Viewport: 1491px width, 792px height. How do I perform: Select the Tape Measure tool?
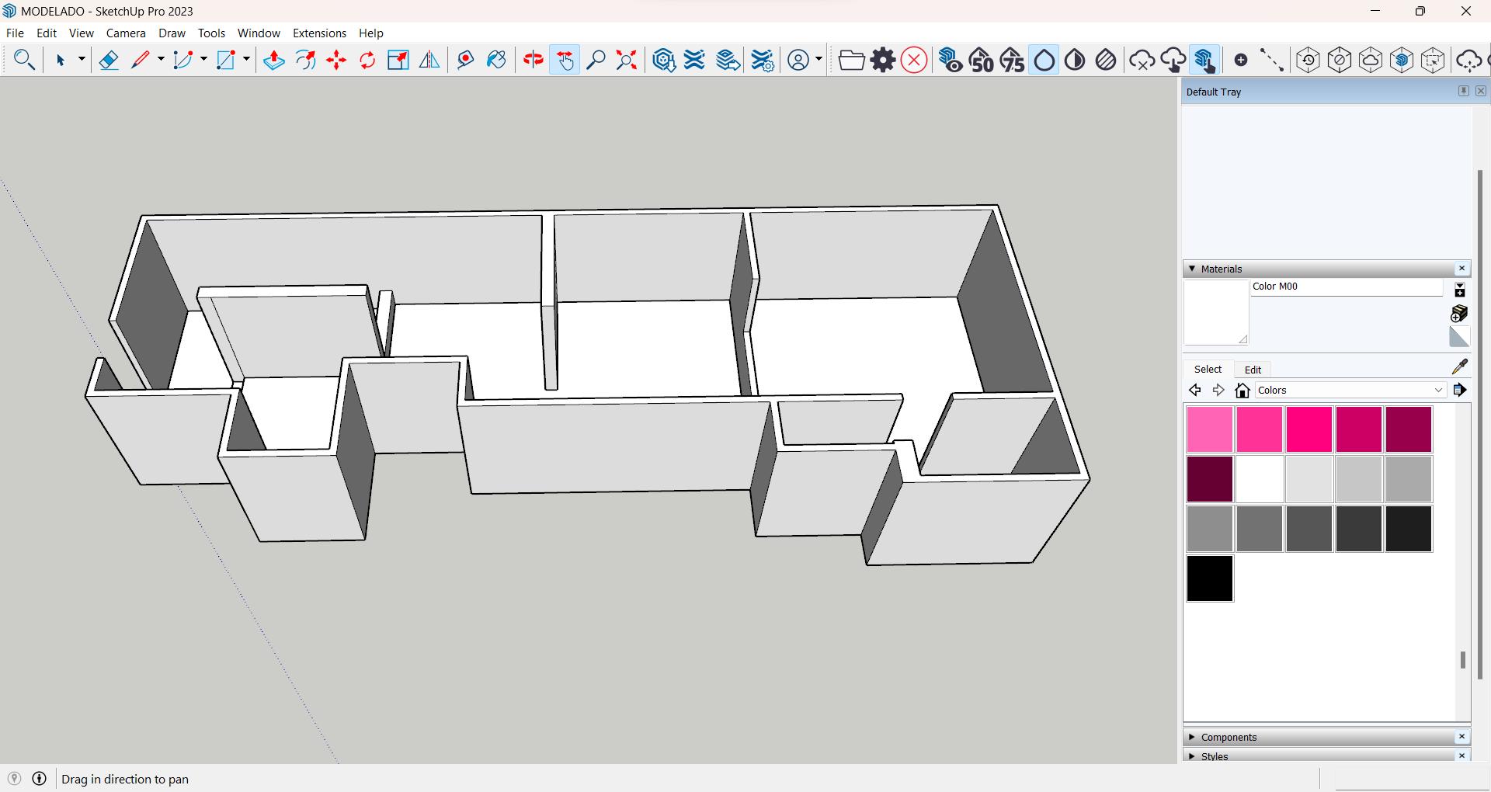point(465,61)
